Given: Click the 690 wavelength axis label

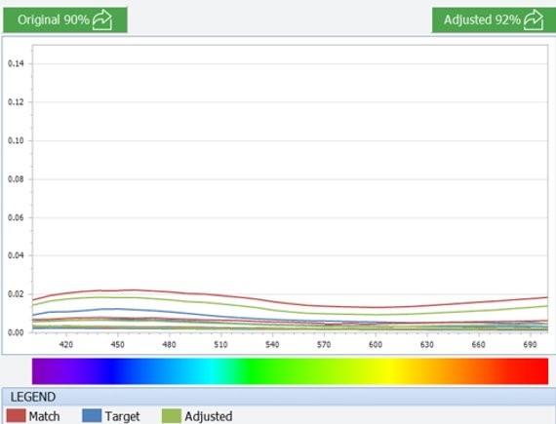Looking at the screenshot, I should point(530,344).
